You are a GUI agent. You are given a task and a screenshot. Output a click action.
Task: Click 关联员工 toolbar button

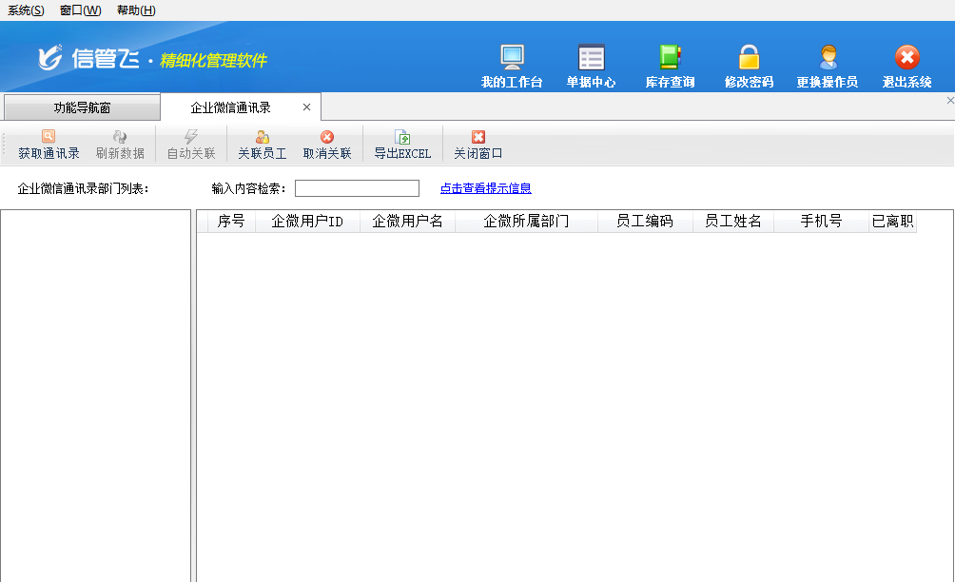click(262, 145)
